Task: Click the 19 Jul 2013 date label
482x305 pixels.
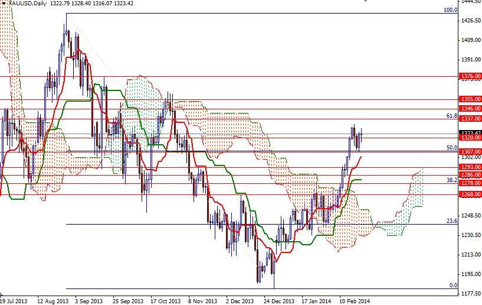Action: pyautogui.click(x=14, y=301)
